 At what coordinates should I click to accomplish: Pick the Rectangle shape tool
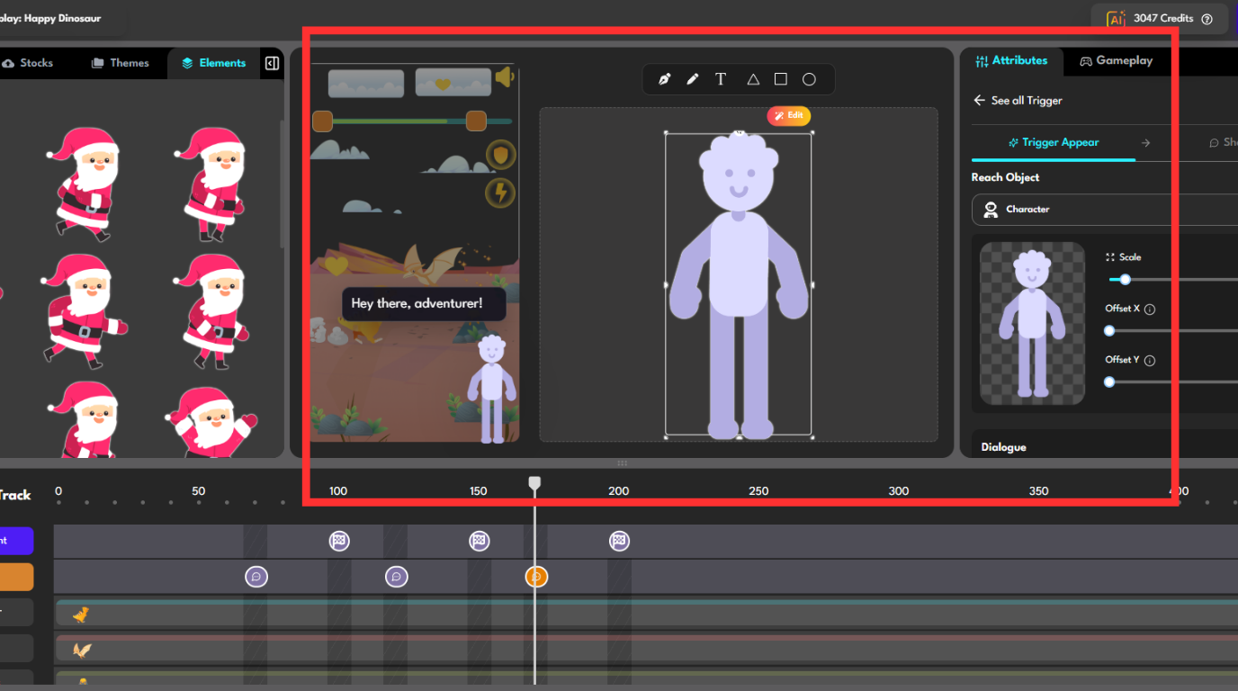click(x=781, y=79)
